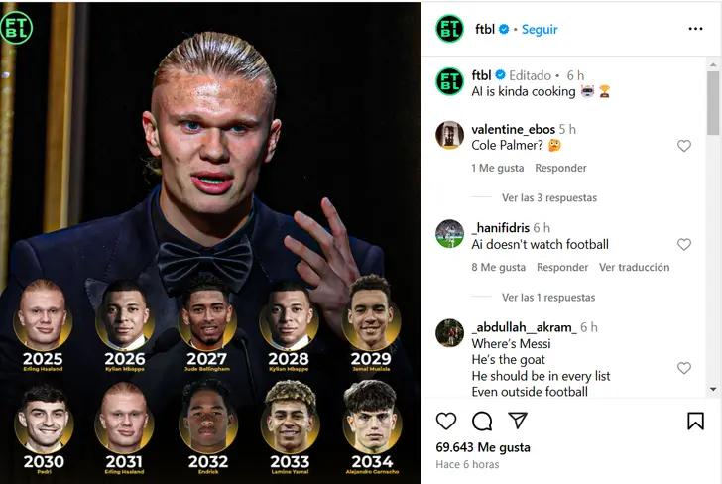722x484 pixels.
Task: Expand 'Ver las 3 respuestas' replies
Action: [548, 198]
